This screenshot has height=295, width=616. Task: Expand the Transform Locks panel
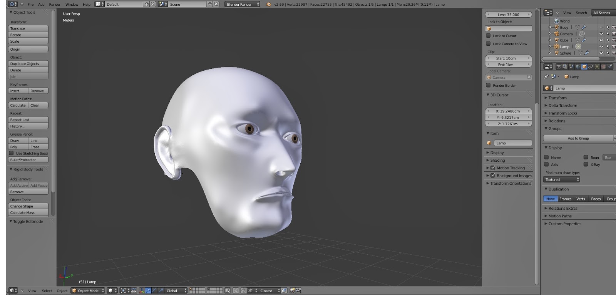click(562, 113)
